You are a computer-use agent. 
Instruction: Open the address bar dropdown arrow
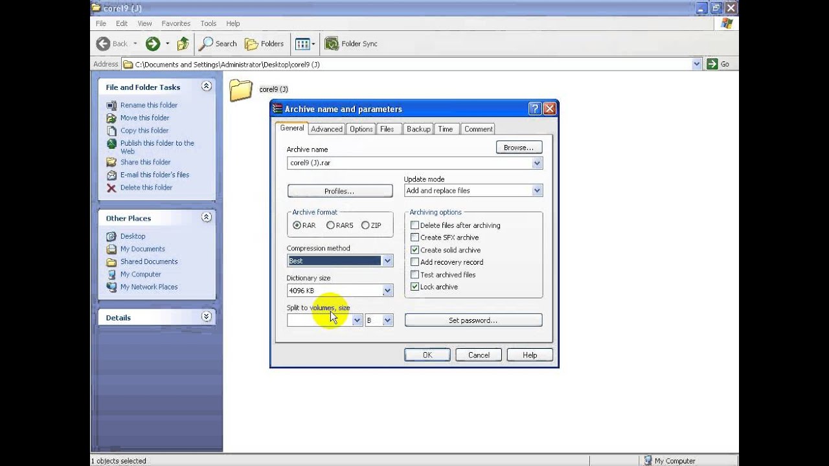697,64
